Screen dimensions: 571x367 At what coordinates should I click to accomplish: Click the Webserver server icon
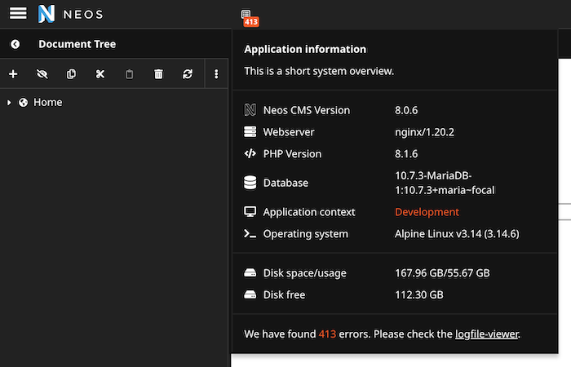click(250, 132)
